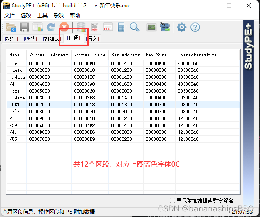Open the 工具 menu
Screen dimensions: 260x217
[x=42, y=15]
